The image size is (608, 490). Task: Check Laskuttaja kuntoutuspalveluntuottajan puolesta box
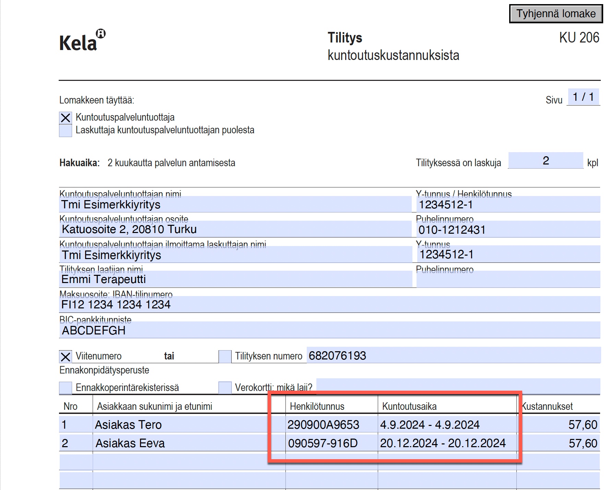click(65, 131)
